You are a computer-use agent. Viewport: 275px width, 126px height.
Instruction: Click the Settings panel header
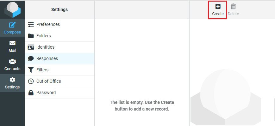click(59, 9)
